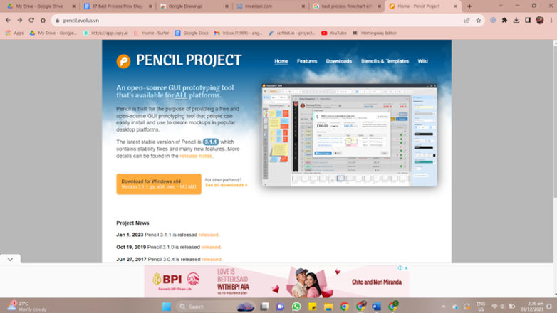Click the taskbar Search box
Image resolution: width=557 pixels, height=313 pixels.
point(215,307)
